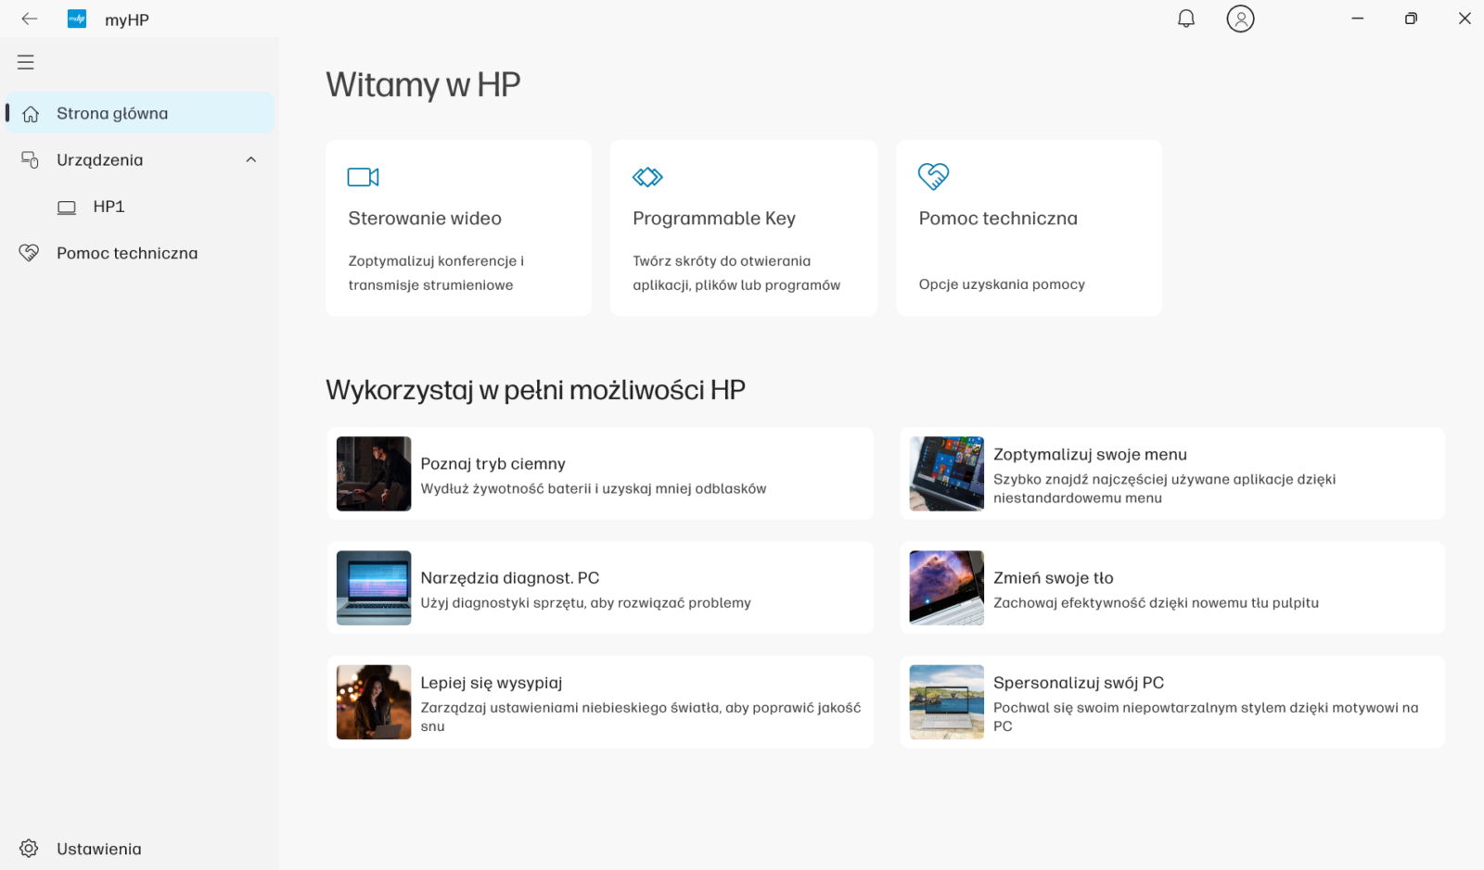The image size is (1484, 870).
Task: Open notifications bell icon
Action: 1185,19
